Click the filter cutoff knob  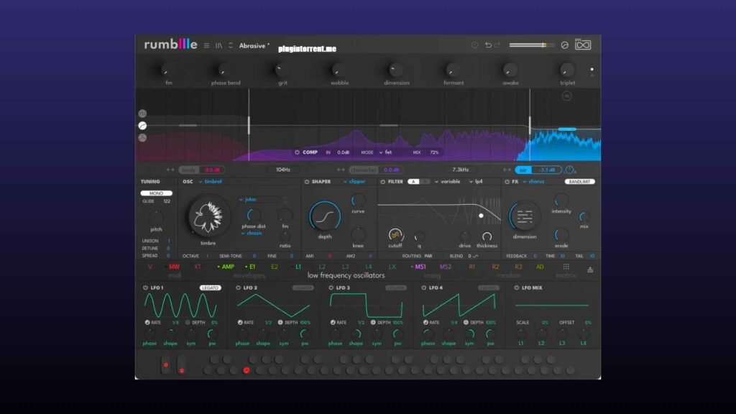coord(395,235)
